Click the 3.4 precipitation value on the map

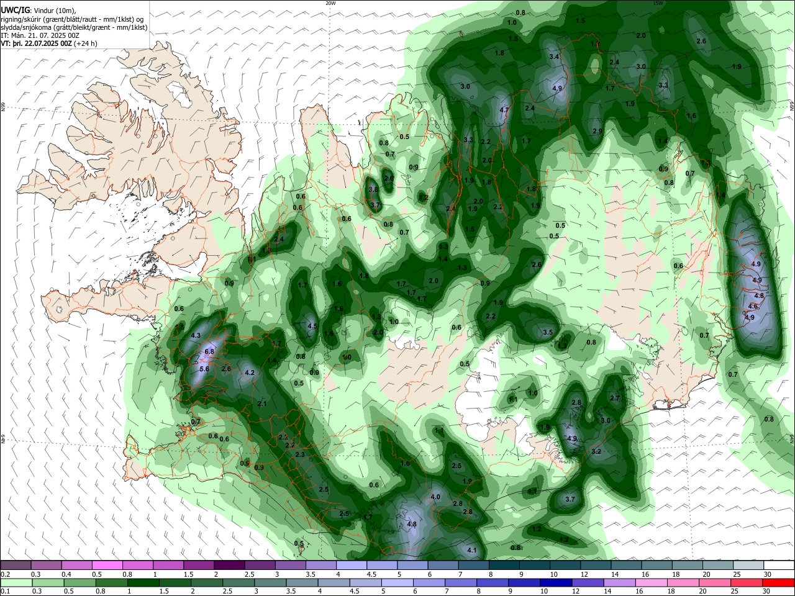pos(555,57)
